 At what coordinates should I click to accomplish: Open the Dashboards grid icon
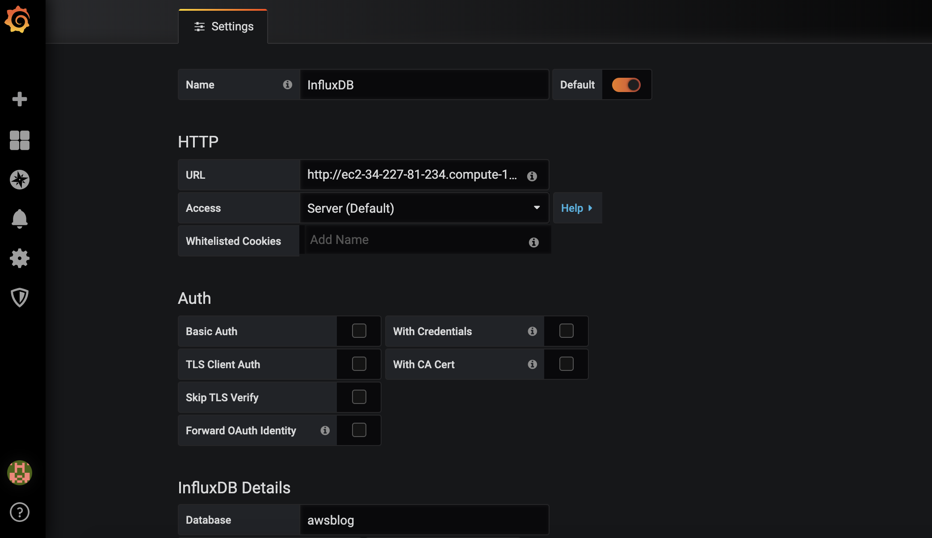19,140
